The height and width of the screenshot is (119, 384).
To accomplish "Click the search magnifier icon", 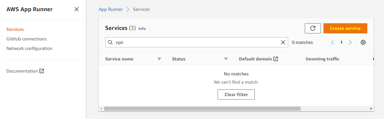I will point(111,42).
